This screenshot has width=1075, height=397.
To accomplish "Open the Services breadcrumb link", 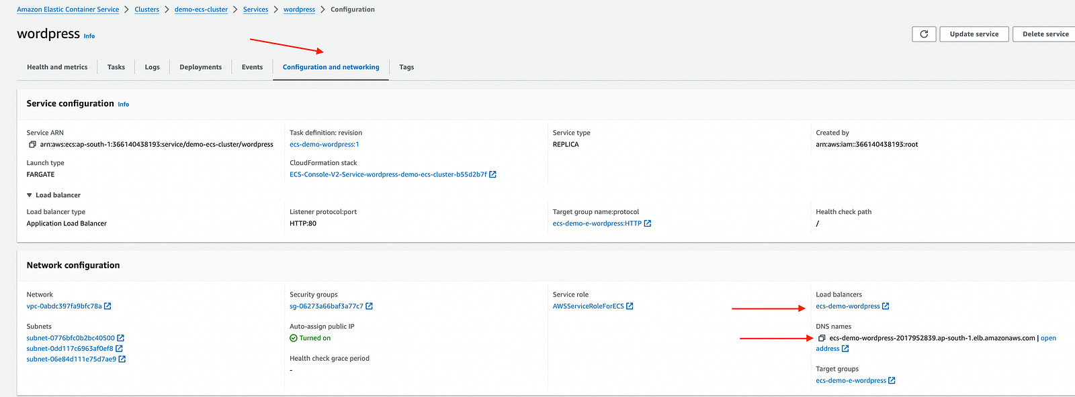I will [255, 9].
